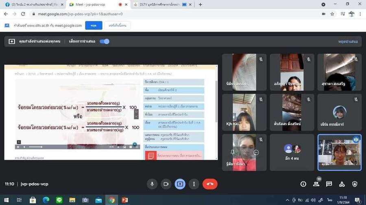Select the '4 others' participants tile
Viewport: 366px width, 205px height.
[292, 152]
